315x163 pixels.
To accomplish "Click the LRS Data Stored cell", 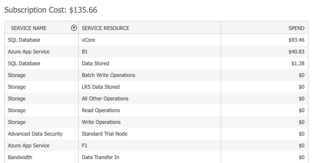I will click(x=101, y=87).
